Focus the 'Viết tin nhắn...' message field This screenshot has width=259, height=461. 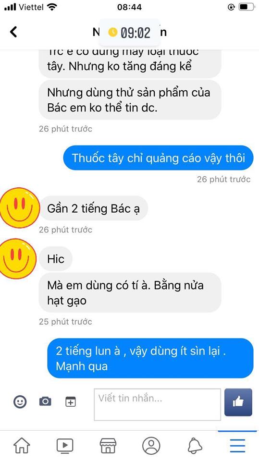[157, 404]
